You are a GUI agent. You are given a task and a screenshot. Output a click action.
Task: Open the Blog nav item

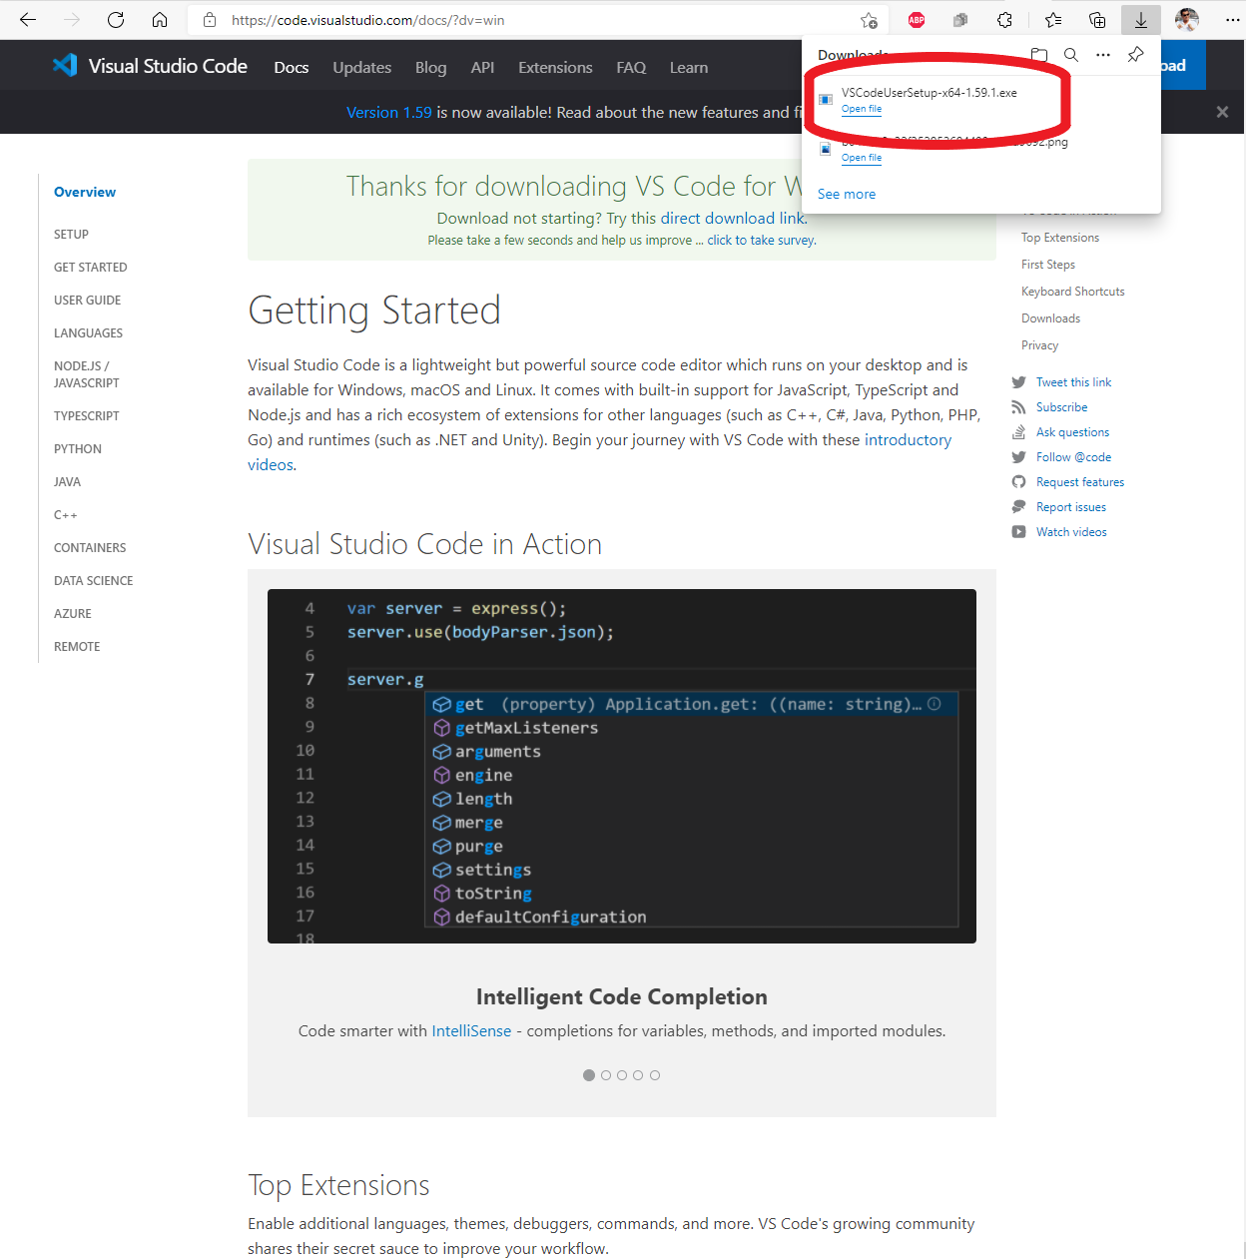(x=430, y=67)
